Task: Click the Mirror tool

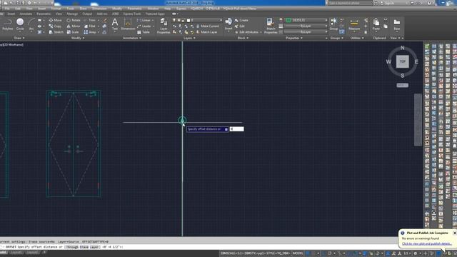Action: coord(73,26)
